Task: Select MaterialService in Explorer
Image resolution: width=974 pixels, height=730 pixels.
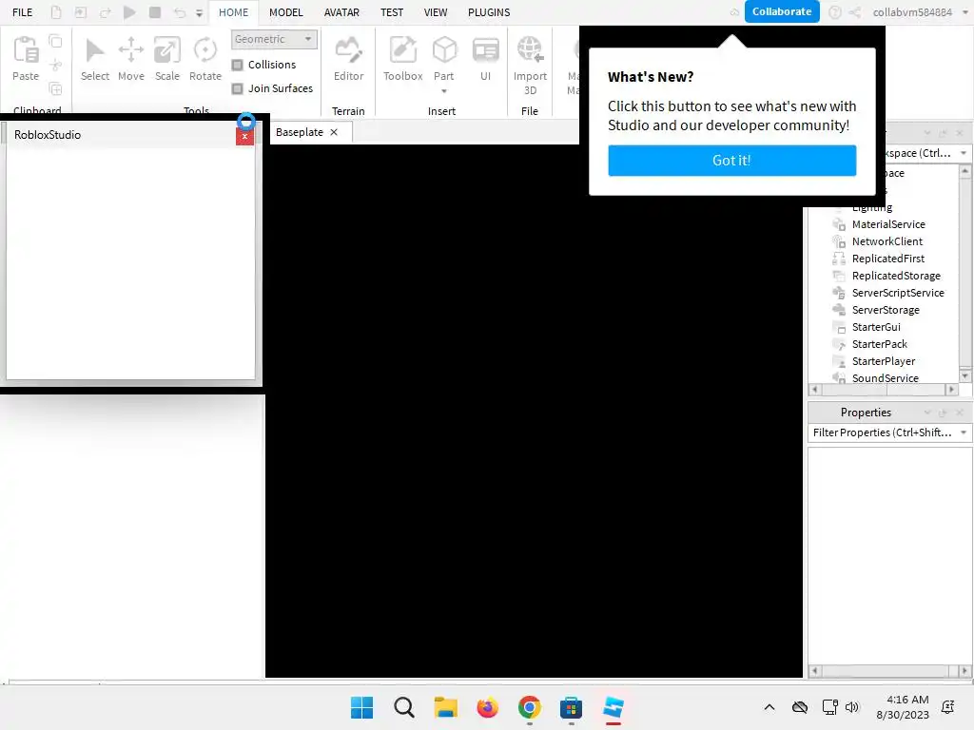Action: [x=888, y=224]
